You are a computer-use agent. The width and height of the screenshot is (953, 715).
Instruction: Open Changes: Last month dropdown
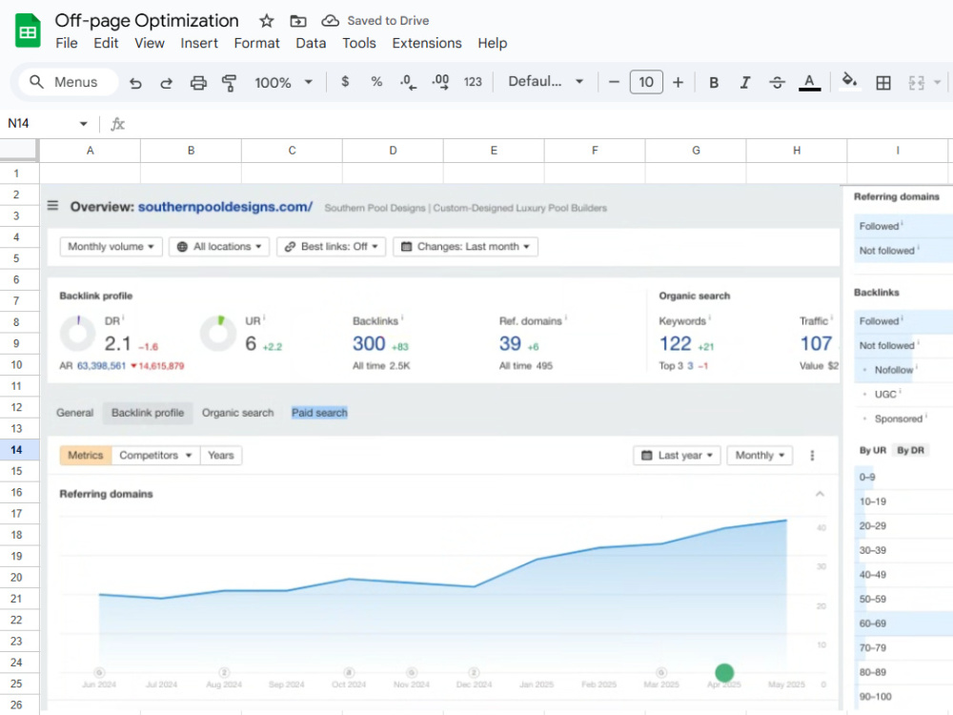tap(466, 246)
